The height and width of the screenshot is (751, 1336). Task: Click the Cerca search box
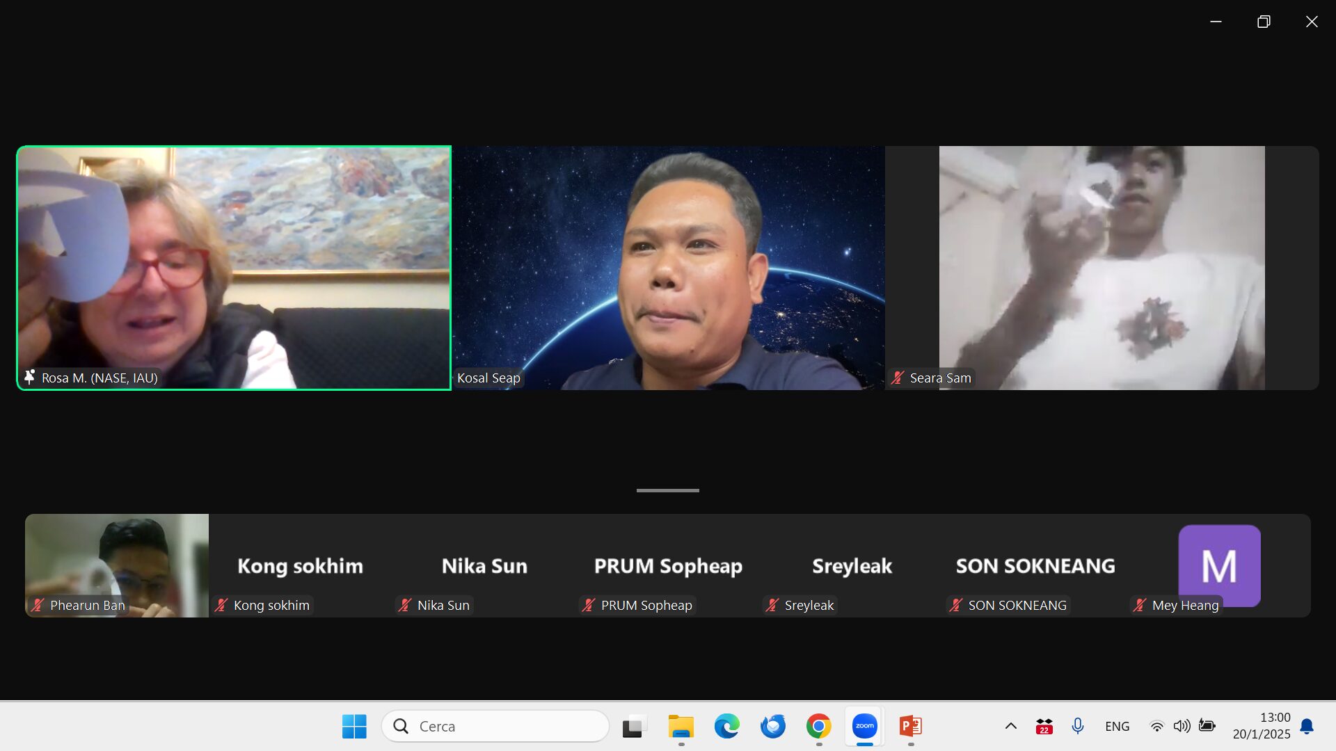[x=495, y=726]
